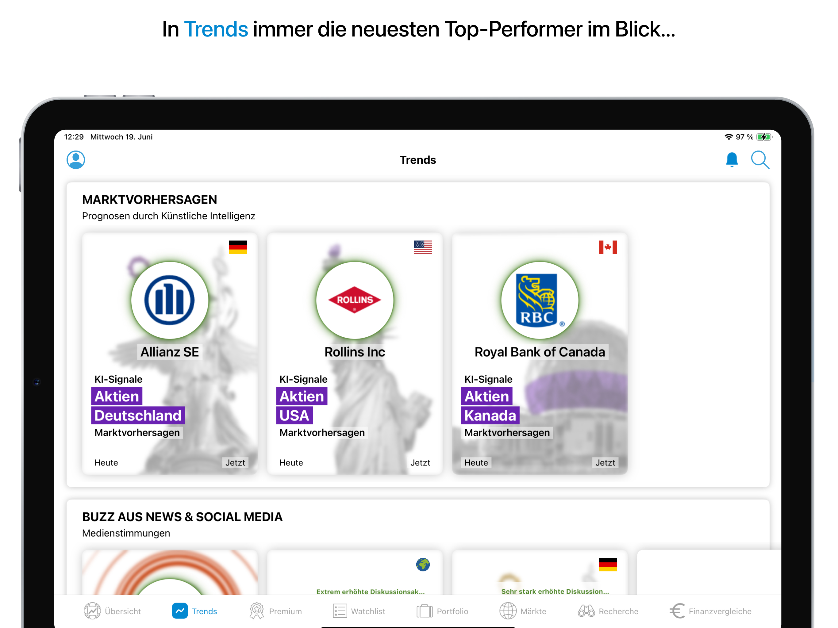Open the Royal Bank of Canada card
Viewport: 838px width, 628px height.
tap(540, 352)
